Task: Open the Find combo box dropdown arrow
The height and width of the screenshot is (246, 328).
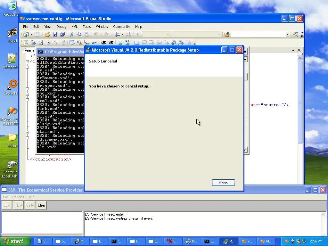Action: (x=288, y=34)
